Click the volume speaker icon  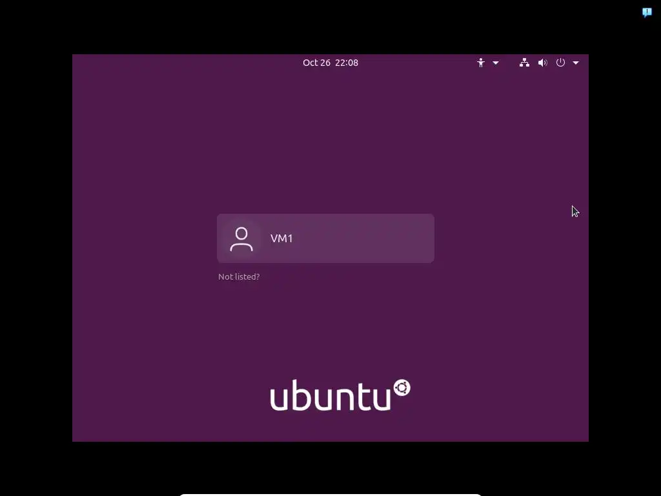pyautogui.click(x=542, y=63)
